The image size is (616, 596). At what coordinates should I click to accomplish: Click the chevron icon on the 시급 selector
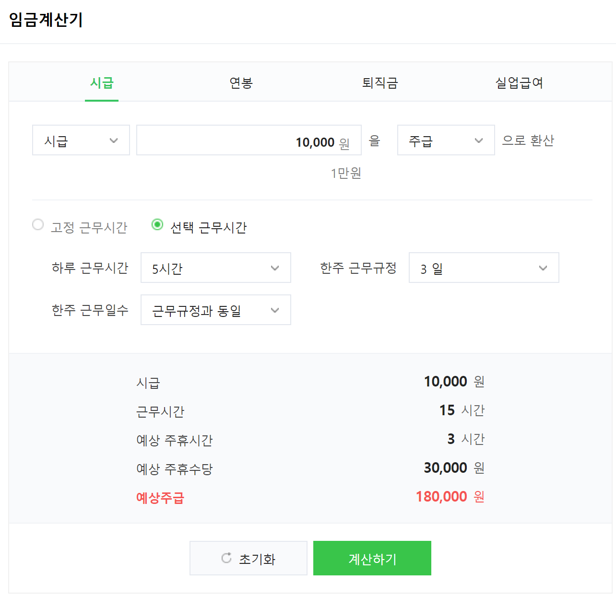pyautogui.click(x=114, y=140)
